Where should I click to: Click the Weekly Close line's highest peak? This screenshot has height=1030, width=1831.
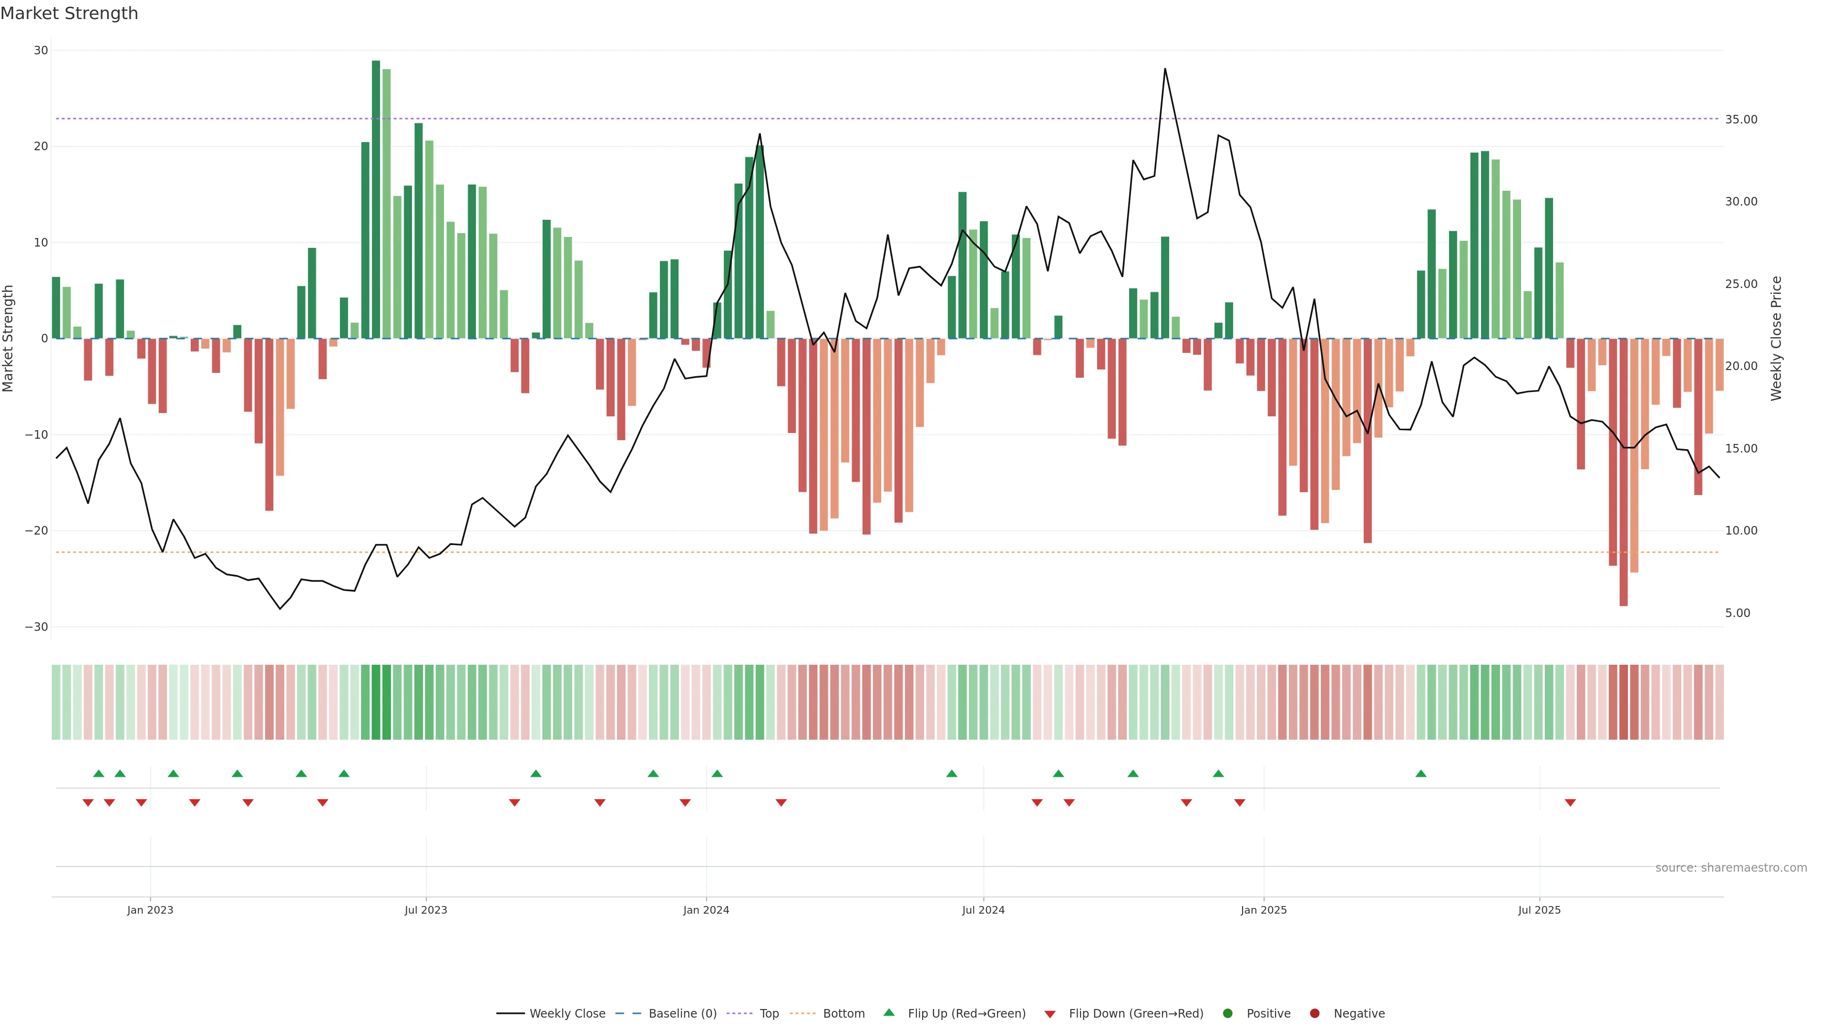(x=1164, y=69)
